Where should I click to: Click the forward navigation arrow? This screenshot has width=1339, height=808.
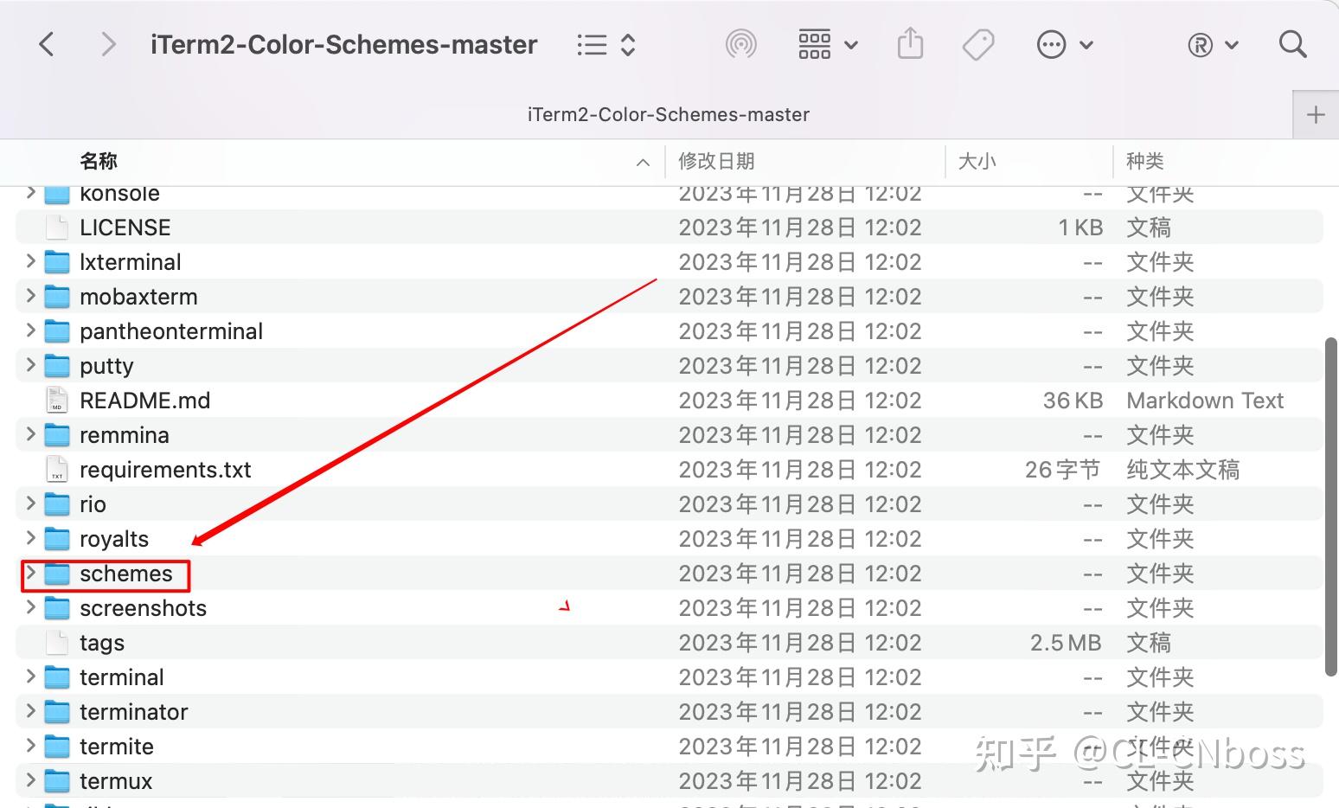tap(107, 44)
